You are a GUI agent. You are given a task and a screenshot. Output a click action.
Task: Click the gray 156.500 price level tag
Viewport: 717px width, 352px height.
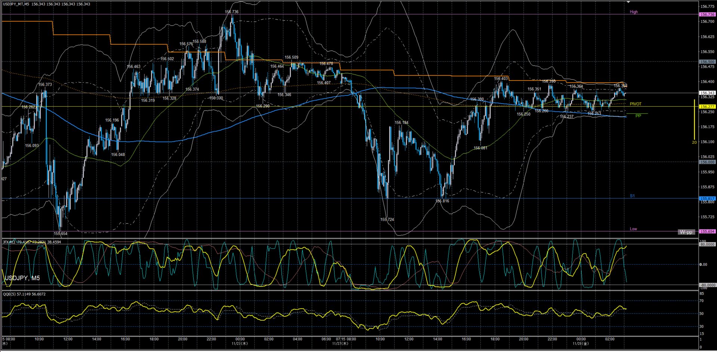[x=707, y=62]
